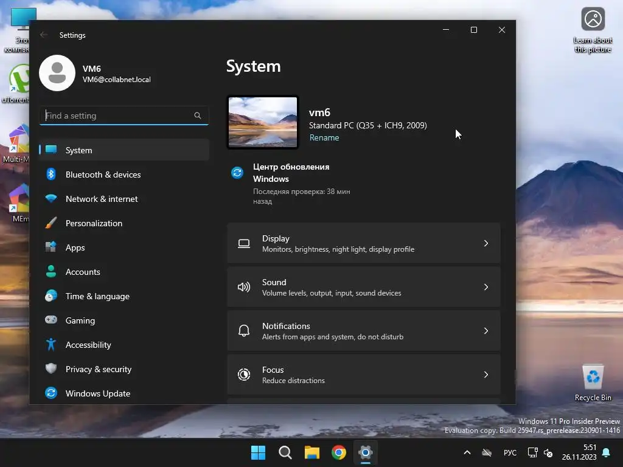The height and width of the screenshot is (467, 623).
Task: Click the Notifications bell icon in Settings
Action: [244, 331]
